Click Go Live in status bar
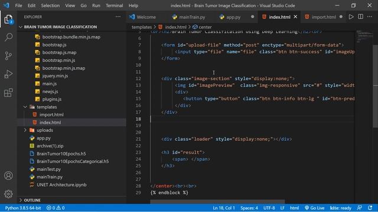The image size is (378, 212). click(x=314, y=208)
